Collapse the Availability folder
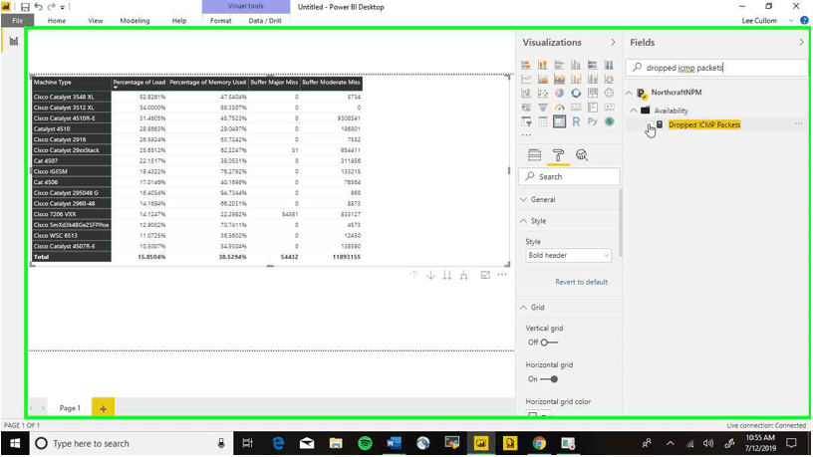The width and height of the screenshot is (813, 457). [634, 111]
